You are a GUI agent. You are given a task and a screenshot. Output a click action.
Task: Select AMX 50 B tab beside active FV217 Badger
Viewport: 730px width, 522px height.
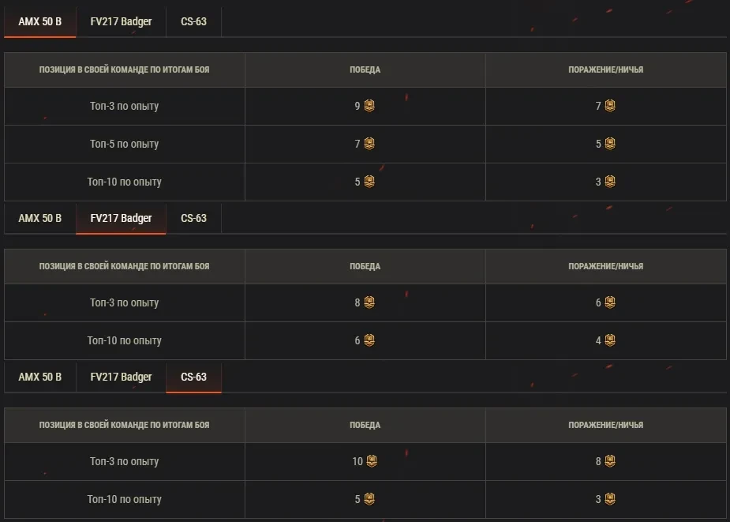coord(39,218)
